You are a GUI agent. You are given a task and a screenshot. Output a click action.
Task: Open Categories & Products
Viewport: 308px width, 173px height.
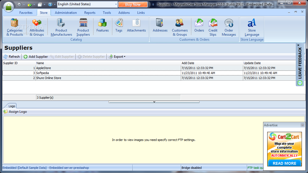tap(14, 27)
